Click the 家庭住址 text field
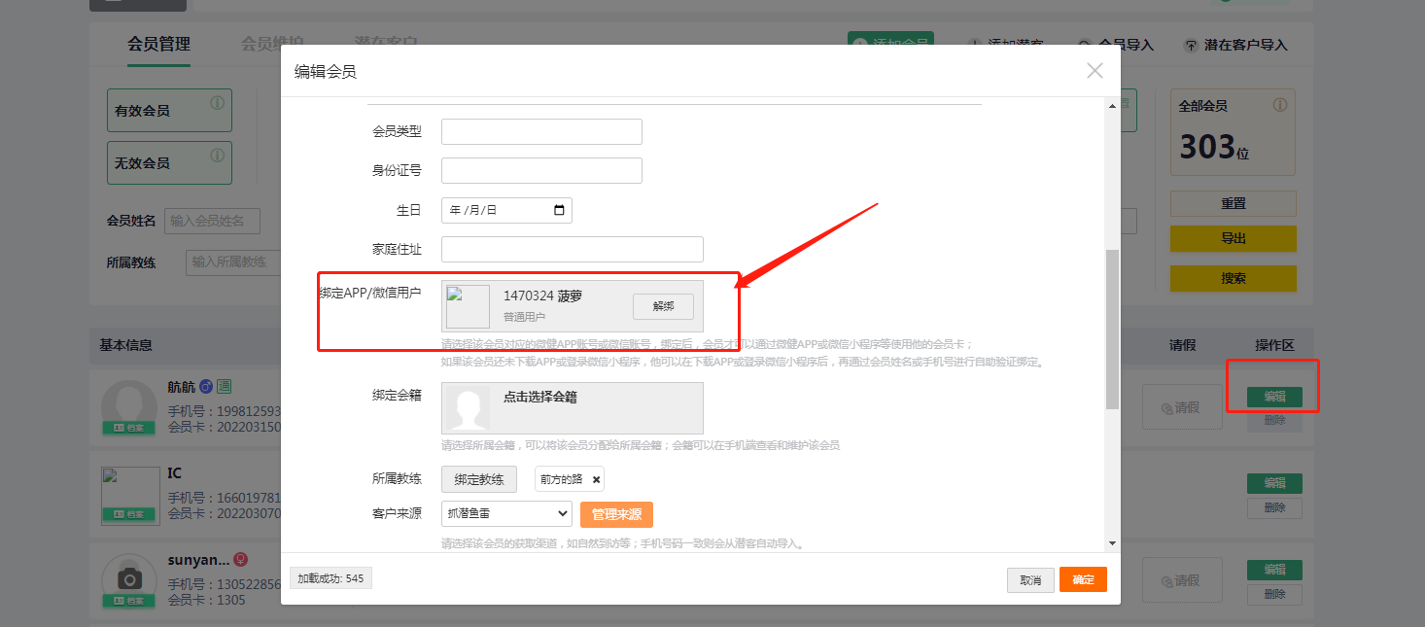The height and width of the screenshot is (627, 1425). point(572,250)
